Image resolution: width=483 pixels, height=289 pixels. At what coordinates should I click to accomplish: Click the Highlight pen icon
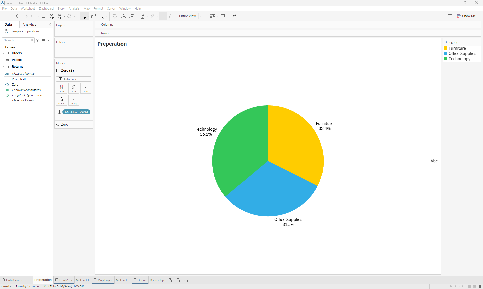click(143, 16)
